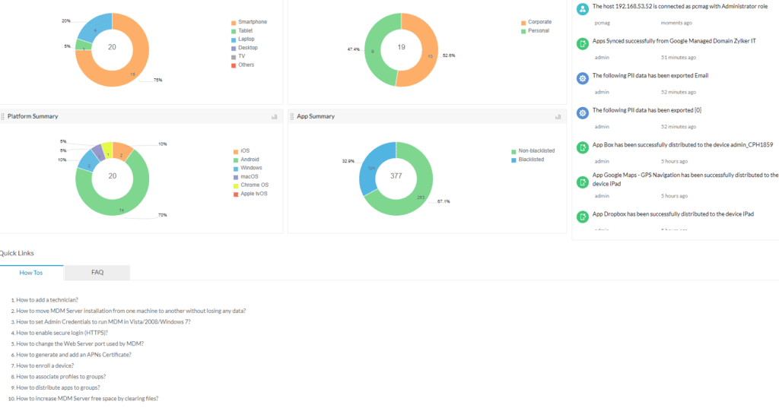
Task: Click green icon beside App Dropbox distribution entry
Action: tap(582, 217)
